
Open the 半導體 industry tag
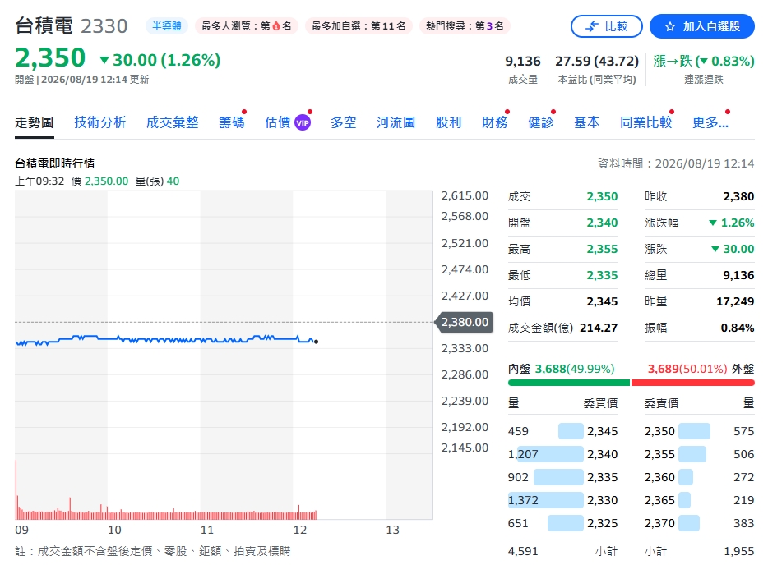point(167,26)
